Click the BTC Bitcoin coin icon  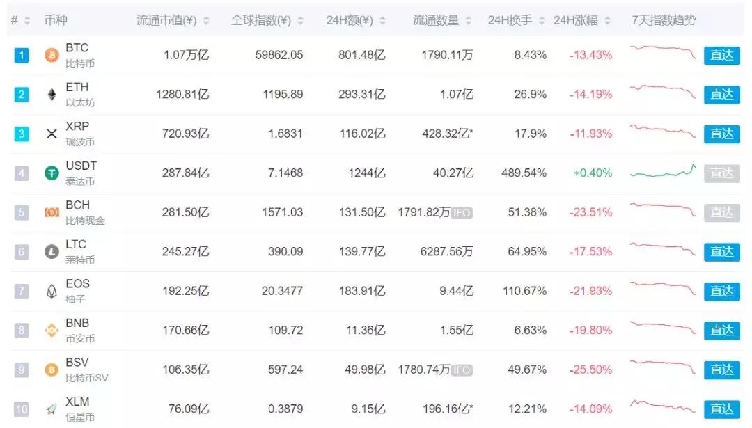click(51, 55)
